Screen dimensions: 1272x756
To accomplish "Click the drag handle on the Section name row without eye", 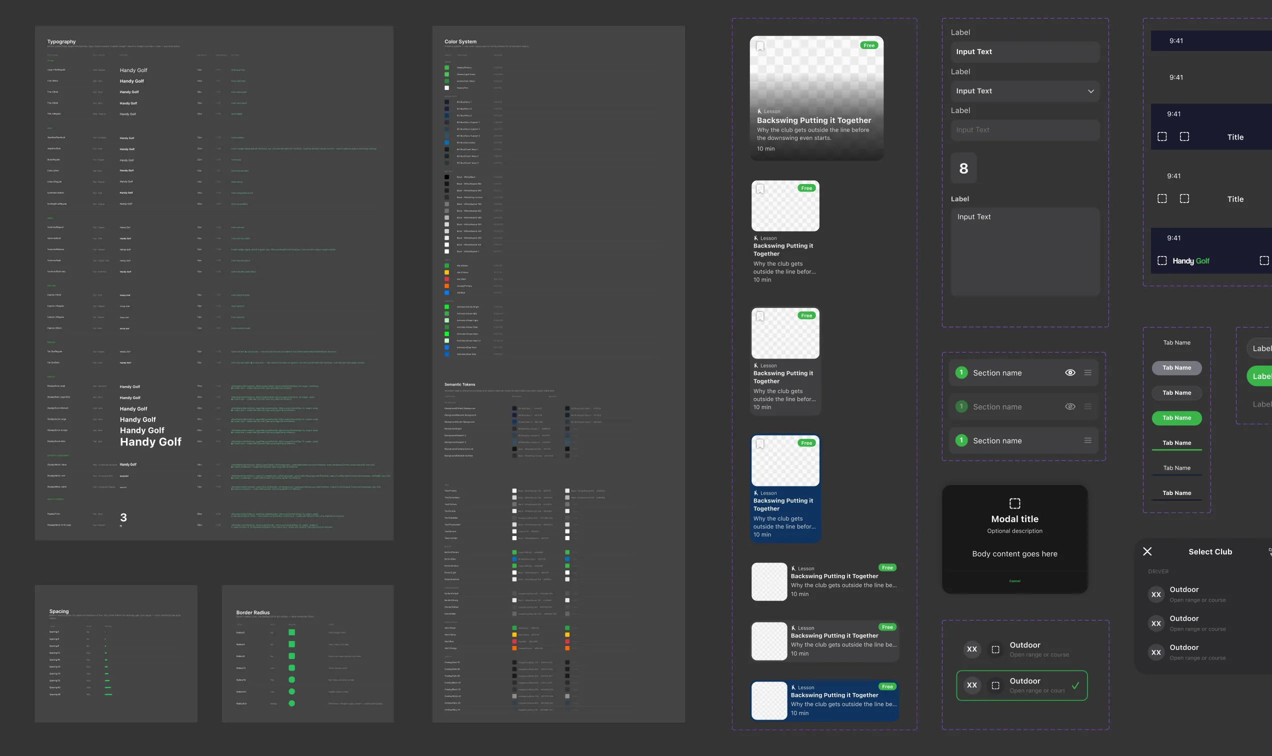I will click(1087, 440).
